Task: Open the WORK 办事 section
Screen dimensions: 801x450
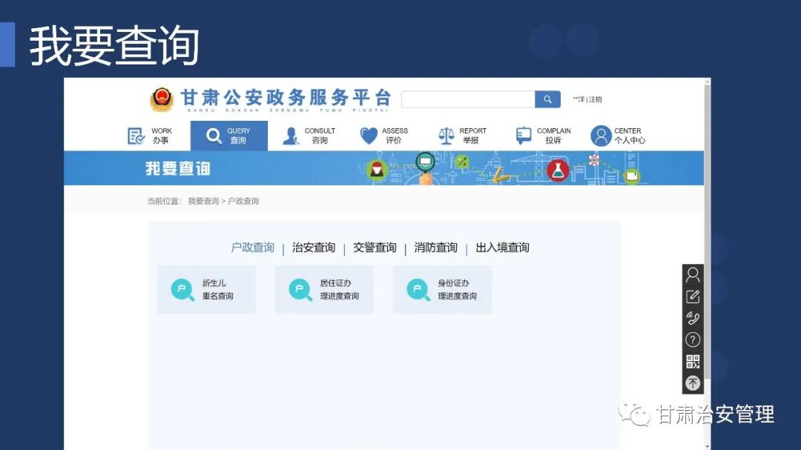Action: tap(150, 136)
